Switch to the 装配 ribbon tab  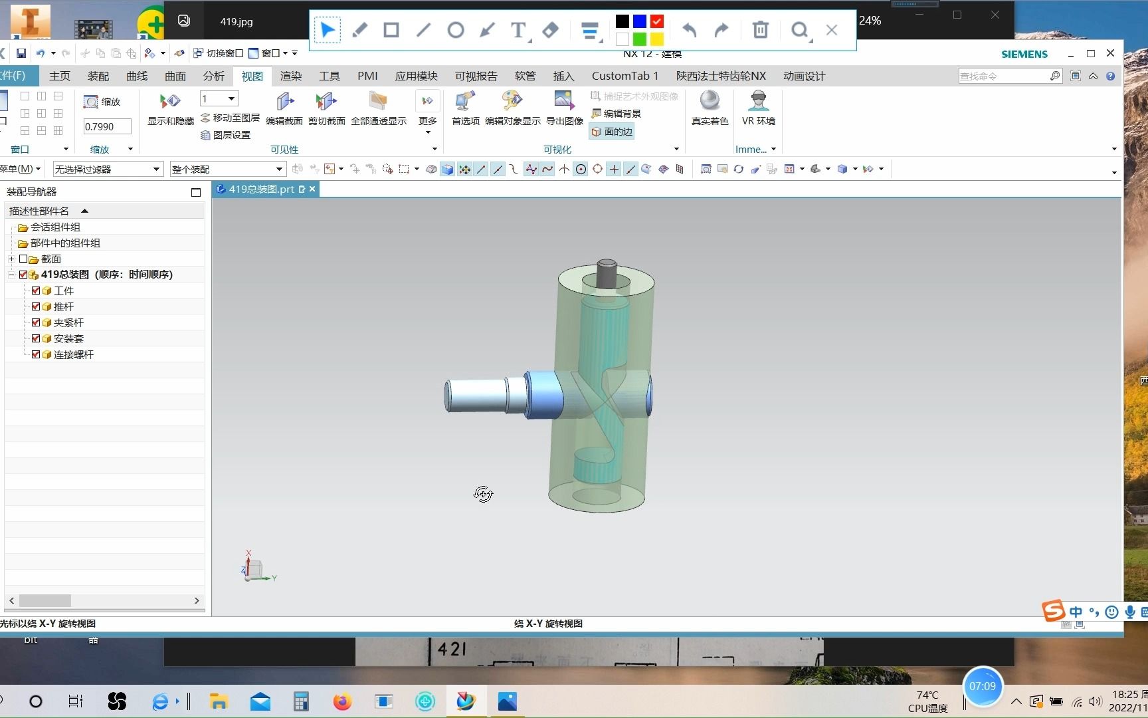98,76
